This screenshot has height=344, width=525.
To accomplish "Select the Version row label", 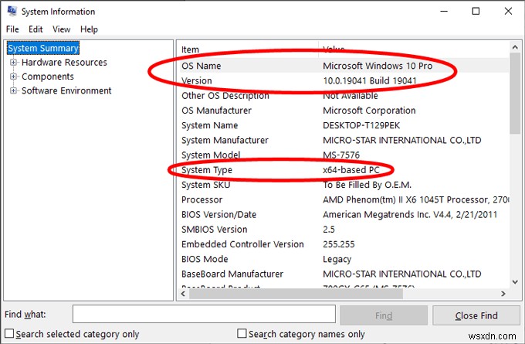I will tap(197, 81).
